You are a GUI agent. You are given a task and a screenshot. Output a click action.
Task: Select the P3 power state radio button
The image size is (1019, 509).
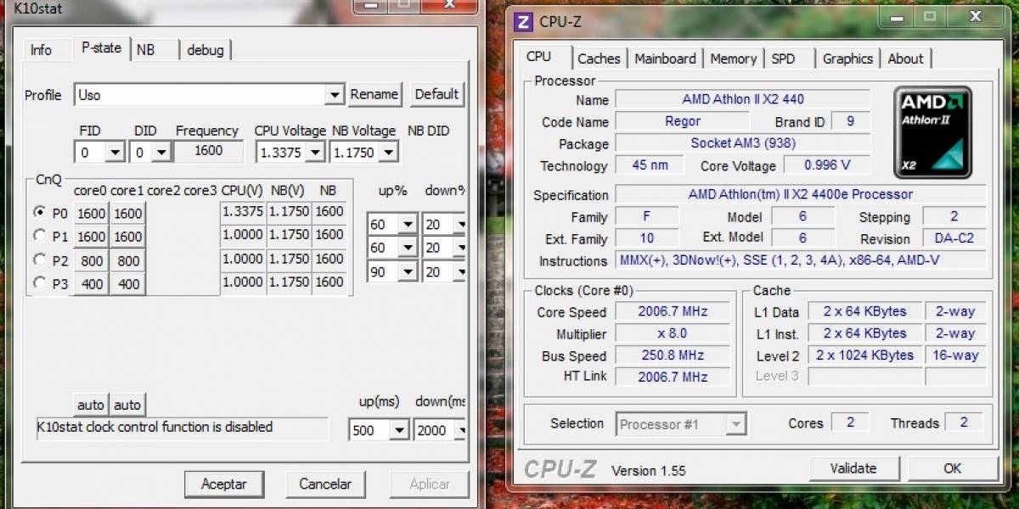[x=39, y=282]
